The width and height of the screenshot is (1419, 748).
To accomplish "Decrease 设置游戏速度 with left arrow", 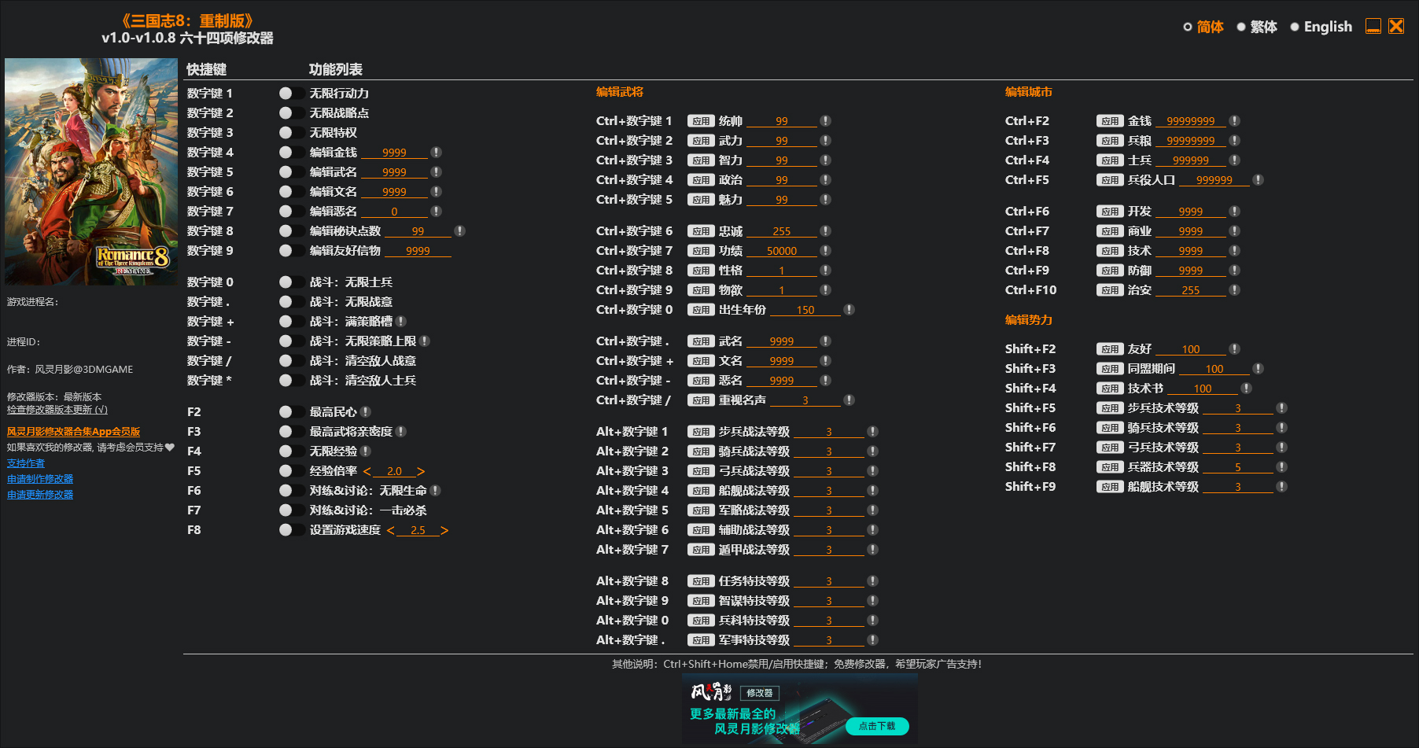I will pos(391,530).
